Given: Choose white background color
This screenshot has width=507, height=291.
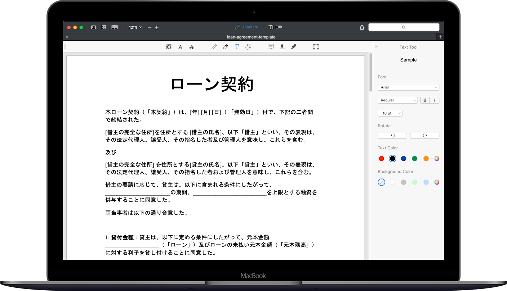Looking at the screenshot, I should 392,182.
